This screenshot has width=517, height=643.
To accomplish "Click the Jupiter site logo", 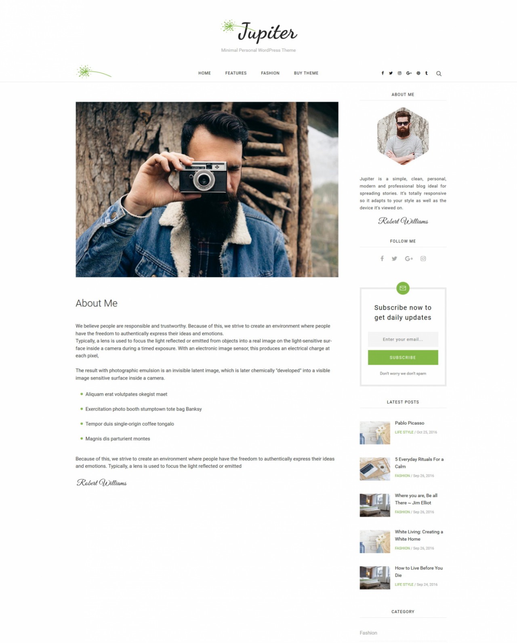I will [x=259, y=32].
